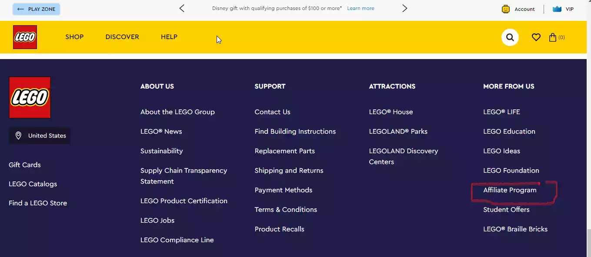The height and width of the screenshot is (257, 591).
Task: Open the Affiliate Program link
Action: (510, 190)
